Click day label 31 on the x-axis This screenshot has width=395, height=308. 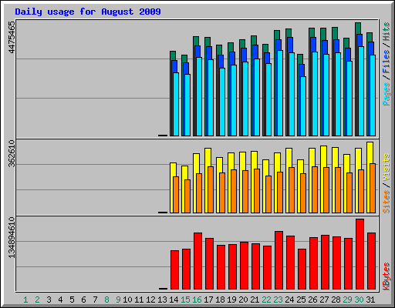coord(370,300)
